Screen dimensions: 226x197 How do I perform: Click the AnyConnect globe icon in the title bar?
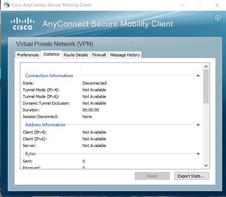tap(7, 5)
